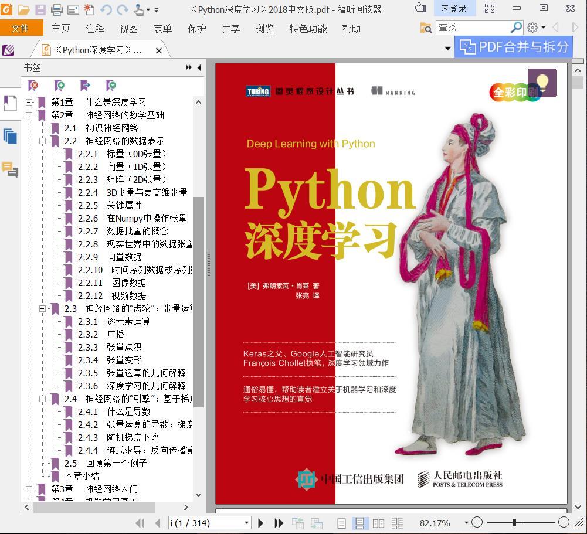Click the redo arrow icon

pos(122,9)
